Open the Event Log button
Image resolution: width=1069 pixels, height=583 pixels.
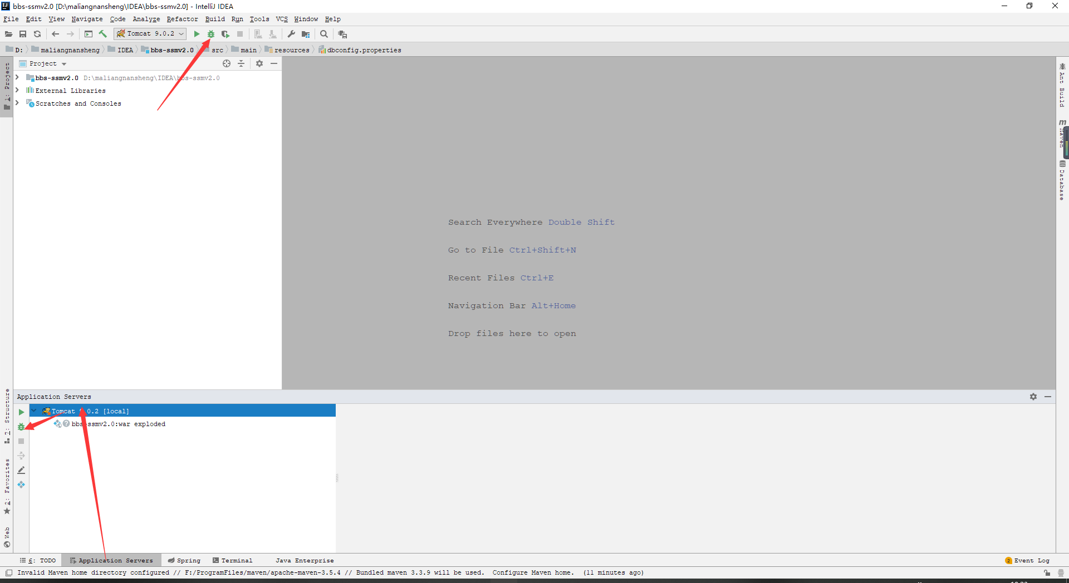(1027, 560)
